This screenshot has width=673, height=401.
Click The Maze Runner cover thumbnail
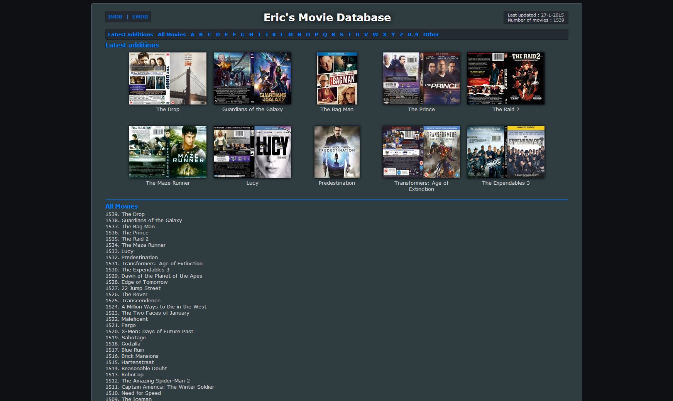[x=168, y=152]
